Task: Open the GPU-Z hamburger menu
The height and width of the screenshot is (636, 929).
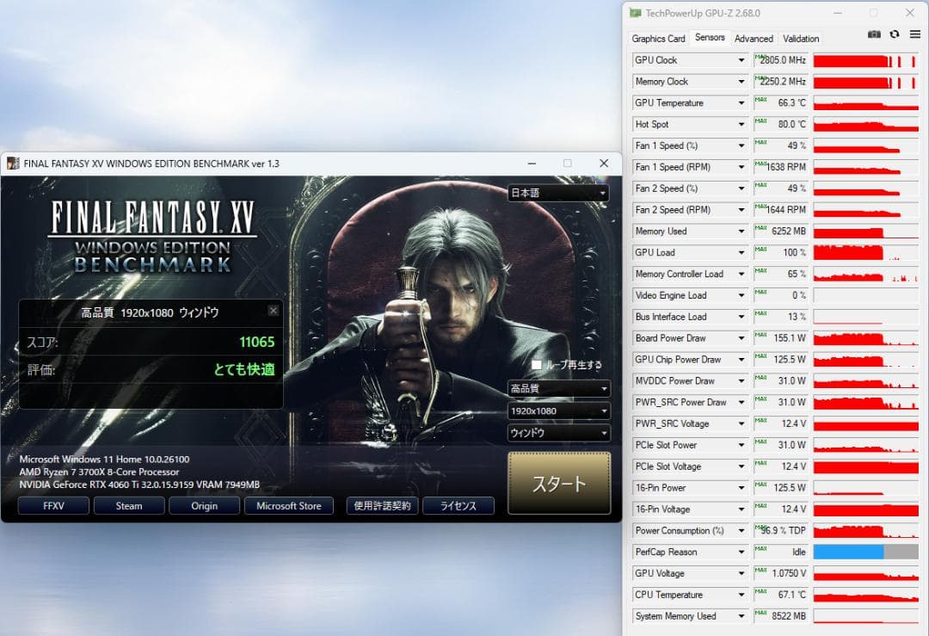Action: pos(914,34)
